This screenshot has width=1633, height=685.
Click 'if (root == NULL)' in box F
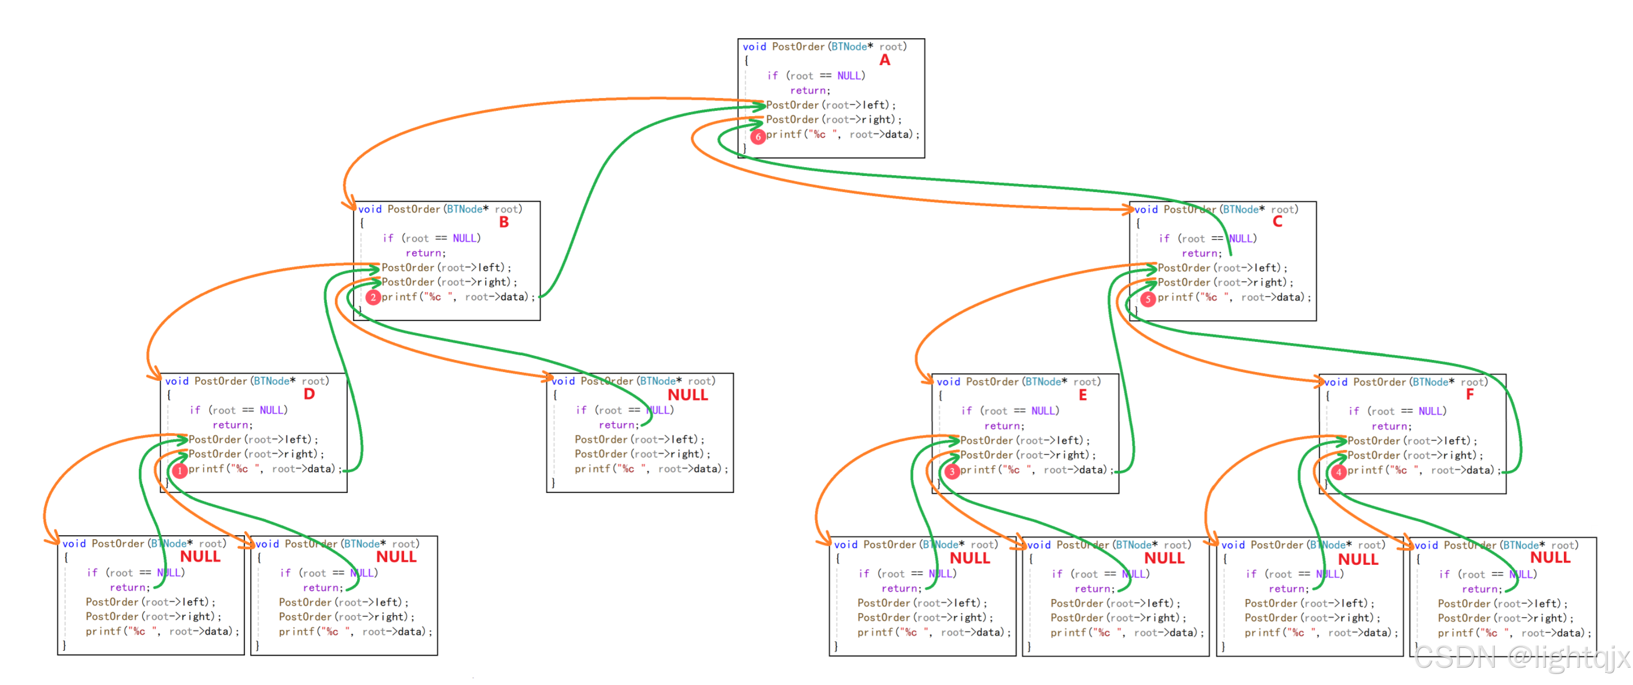pos(1397,411)
